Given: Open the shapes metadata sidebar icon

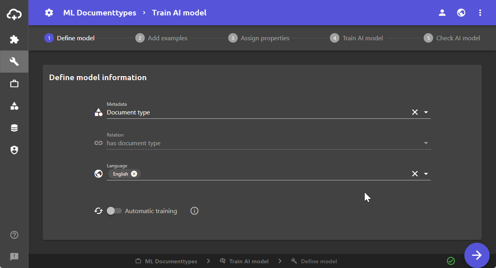Looking at the screenshot, I should [14, 106].
